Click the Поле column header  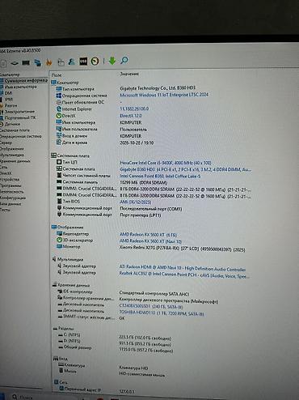click(57, 75)
